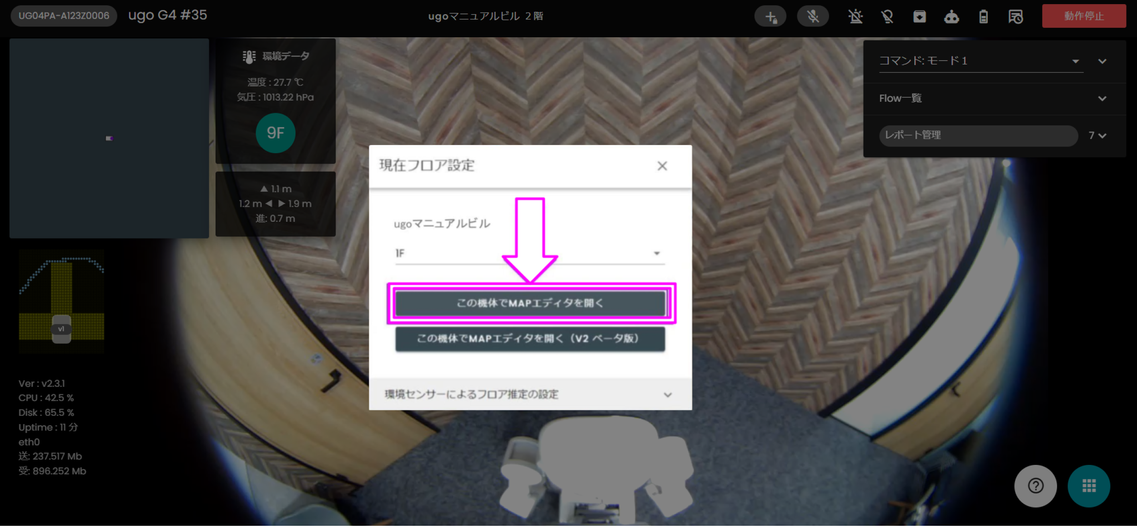Click the thermometer icon on 環境データ panel
Screen dimensions: 1137x529
[248, 55]
